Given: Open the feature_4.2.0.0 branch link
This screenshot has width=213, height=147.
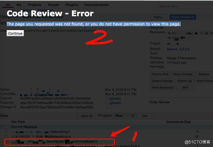Looking at the screenshot, I should click(x=178, y=49).
